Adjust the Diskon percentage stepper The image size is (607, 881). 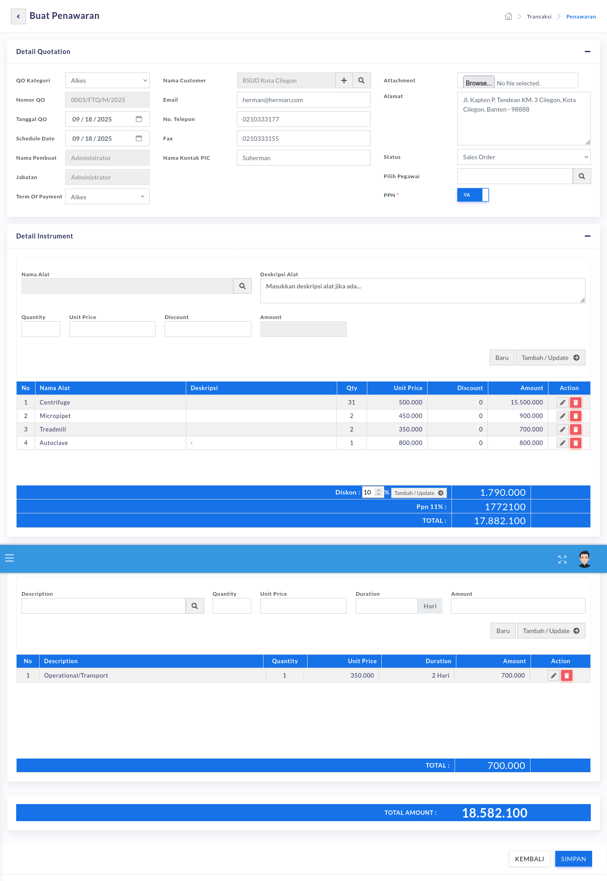point(379,493)
